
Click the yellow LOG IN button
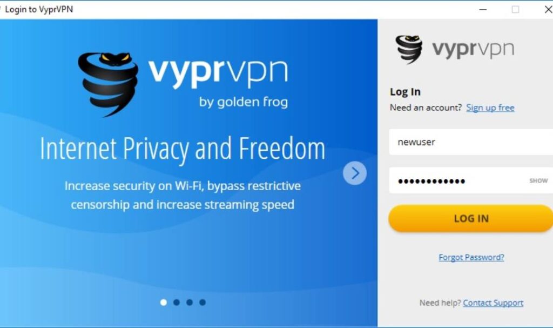[471, 218]
